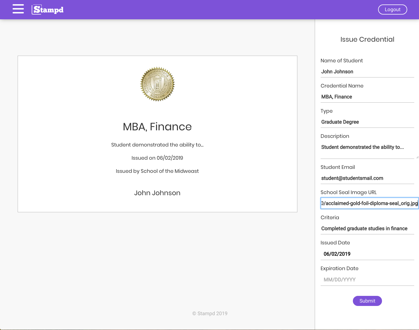Image resolution: width=419 pixels, height=330 pixels.
Task: Edit the Credential Name field
Action: coord(367,97)
